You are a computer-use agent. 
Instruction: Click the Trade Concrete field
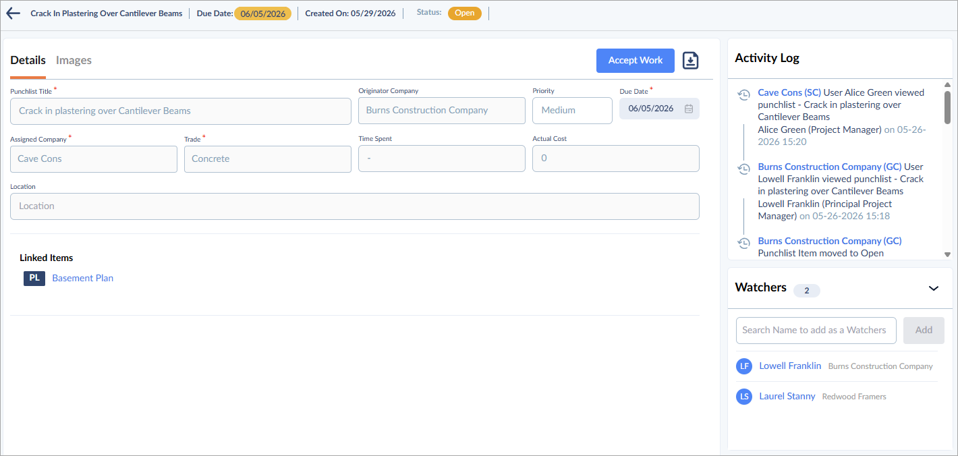point(268,159)
